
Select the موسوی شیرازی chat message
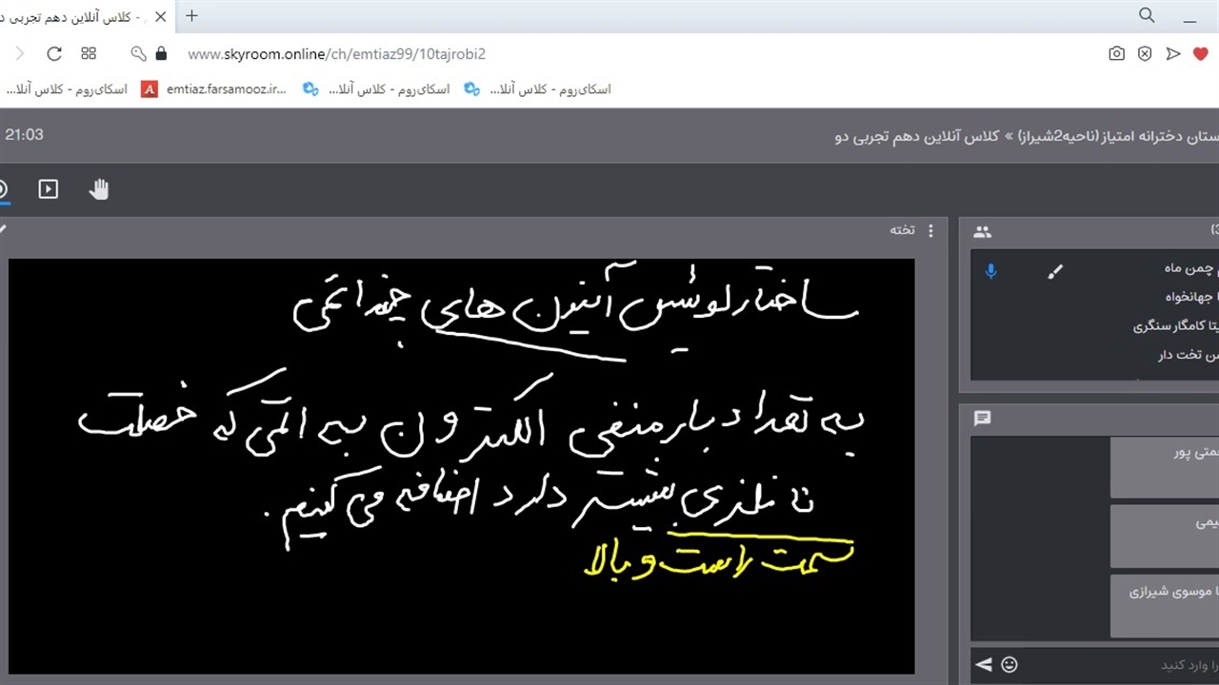click(x=1164, y=605)
